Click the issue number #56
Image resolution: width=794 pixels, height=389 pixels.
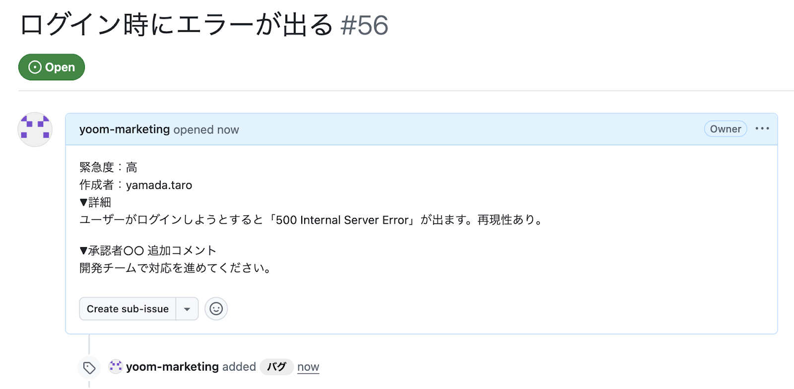click(364, 25)
